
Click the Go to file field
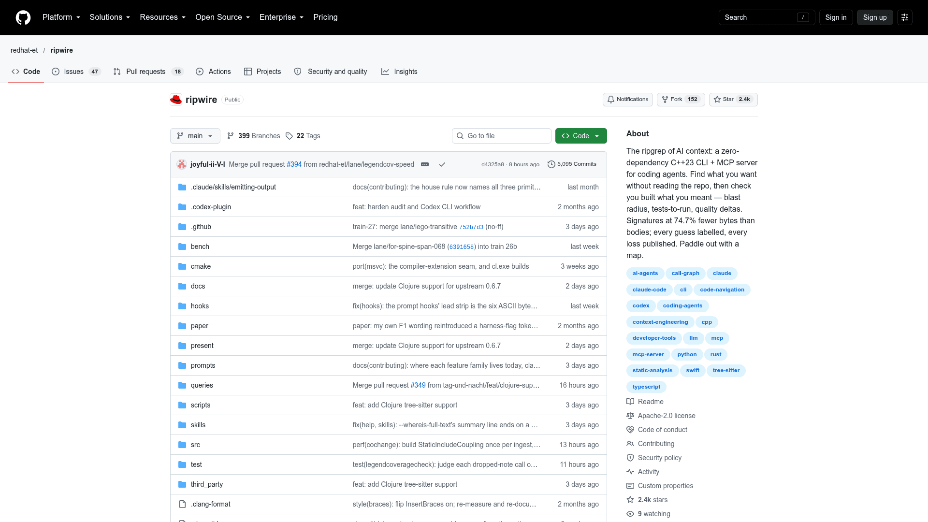[501, 136]
